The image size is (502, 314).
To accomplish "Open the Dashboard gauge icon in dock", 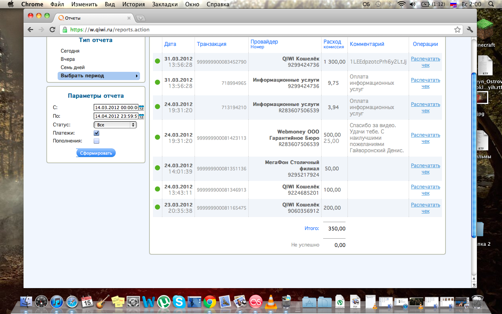I will tap(42, 301).
